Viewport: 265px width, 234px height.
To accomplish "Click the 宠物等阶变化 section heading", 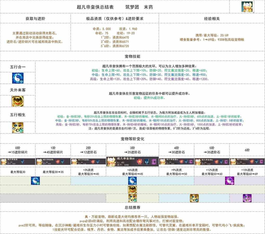I will 132,139.
